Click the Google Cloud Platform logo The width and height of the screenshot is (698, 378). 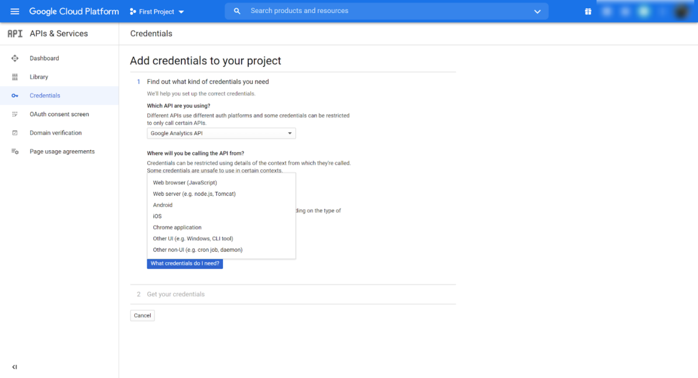point(74,12)
